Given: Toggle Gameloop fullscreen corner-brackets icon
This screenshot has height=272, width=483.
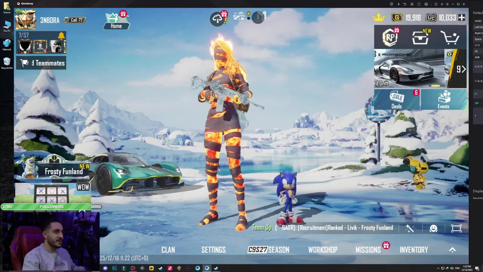Looking at the screenshot, I should [x=419, y=4].
